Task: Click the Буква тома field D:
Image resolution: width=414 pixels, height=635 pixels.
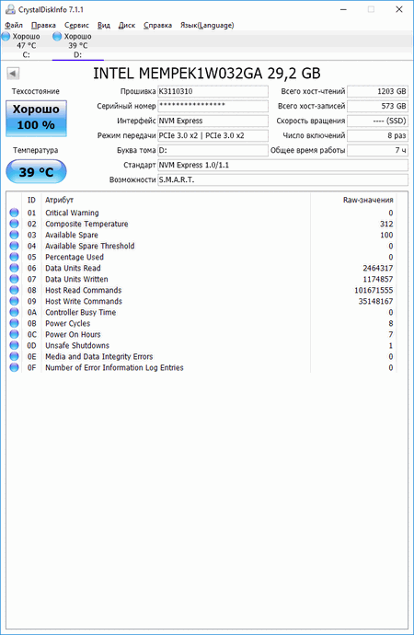Action: click(x=213, y=150)
